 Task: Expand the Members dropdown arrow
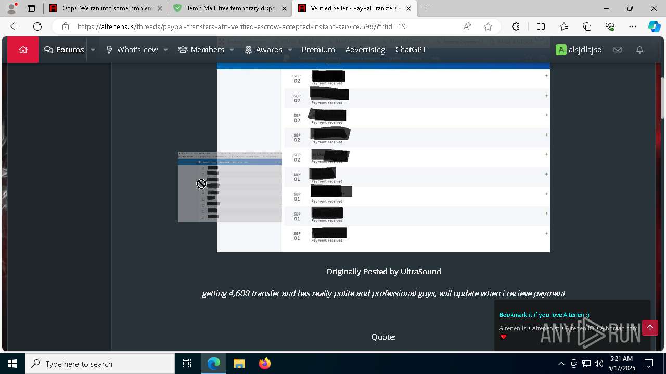(x=232, y=50)
